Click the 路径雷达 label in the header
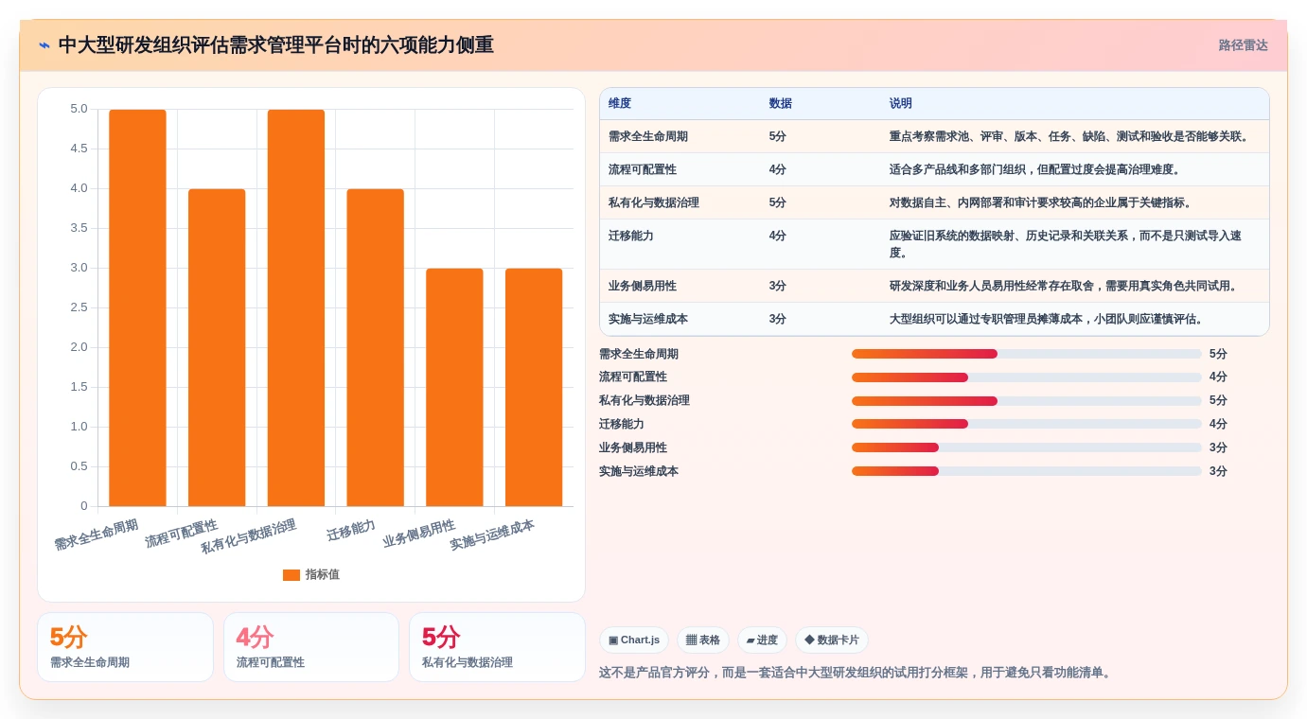Viewport: 1307px width, 719px height. point(1243,45)
